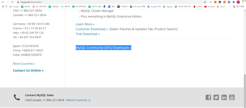Click Plus, everything in MySQL Enterprise Edition text
The width and height of the screenshot is (246, 108).
click(111, 17)
